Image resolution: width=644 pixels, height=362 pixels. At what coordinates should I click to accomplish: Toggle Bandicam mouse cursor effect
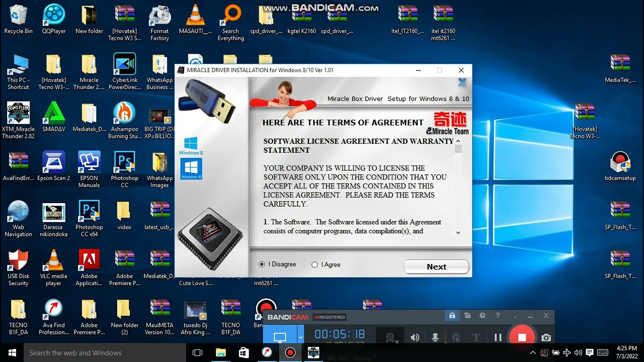(456, 337)
